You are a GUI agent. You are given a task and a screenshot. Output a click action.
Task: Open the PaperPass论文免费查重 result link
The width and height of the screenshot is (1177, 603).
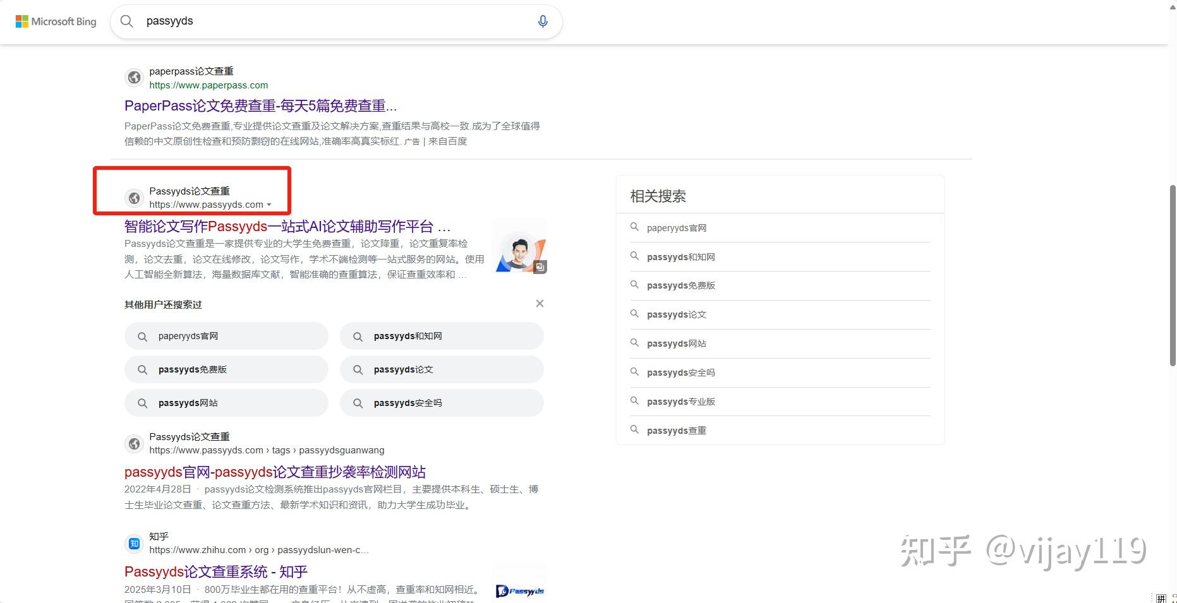pos(260,105)
